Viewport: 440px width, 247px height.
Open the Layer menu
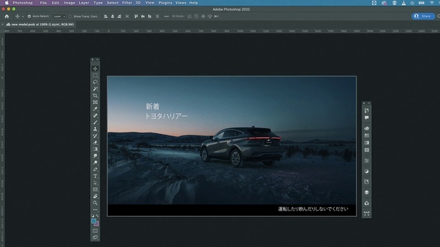point(84,3)
